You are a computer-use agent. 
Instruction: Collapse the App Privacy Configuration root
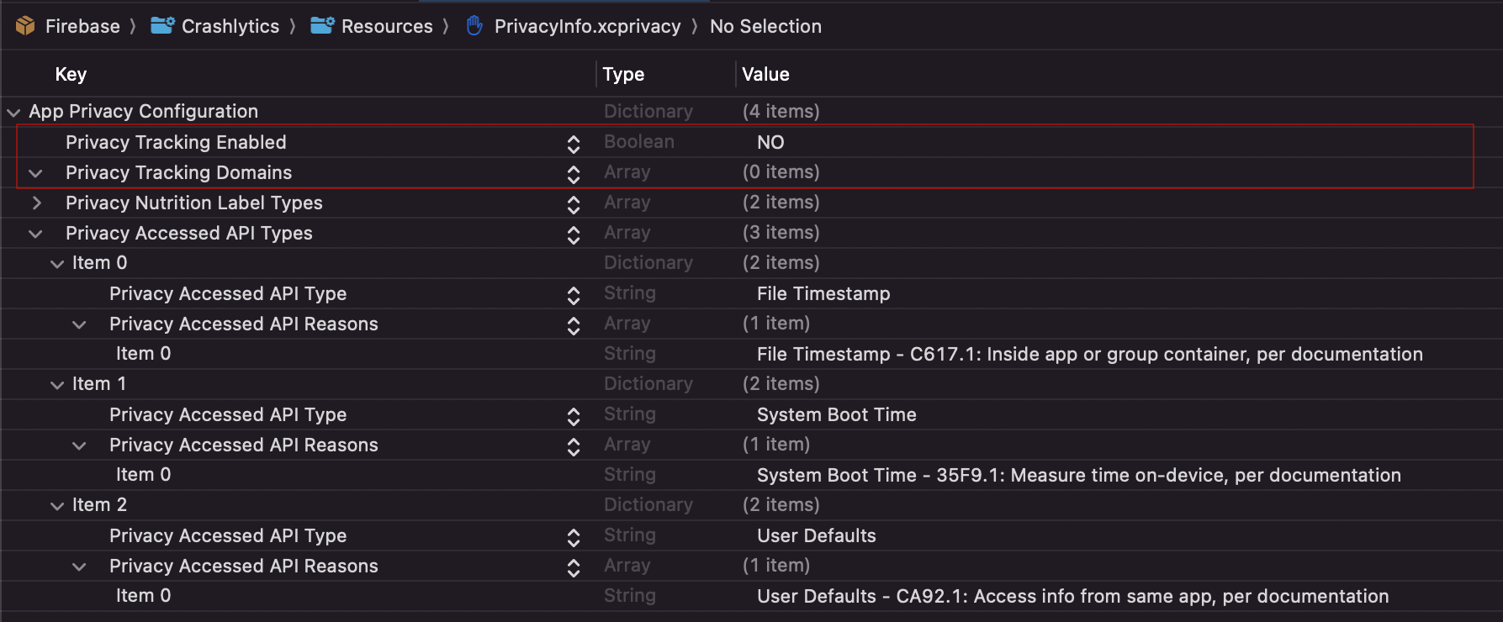pyautogui.click(x=13, y=112)
